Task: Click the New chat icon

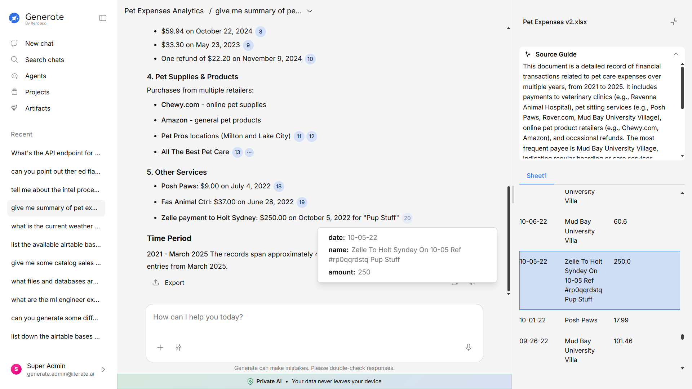Action: 14,44
